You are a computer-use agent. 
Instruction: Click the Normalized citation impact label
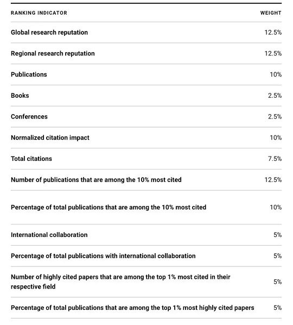pyautogui.click(x=50, y=137)
